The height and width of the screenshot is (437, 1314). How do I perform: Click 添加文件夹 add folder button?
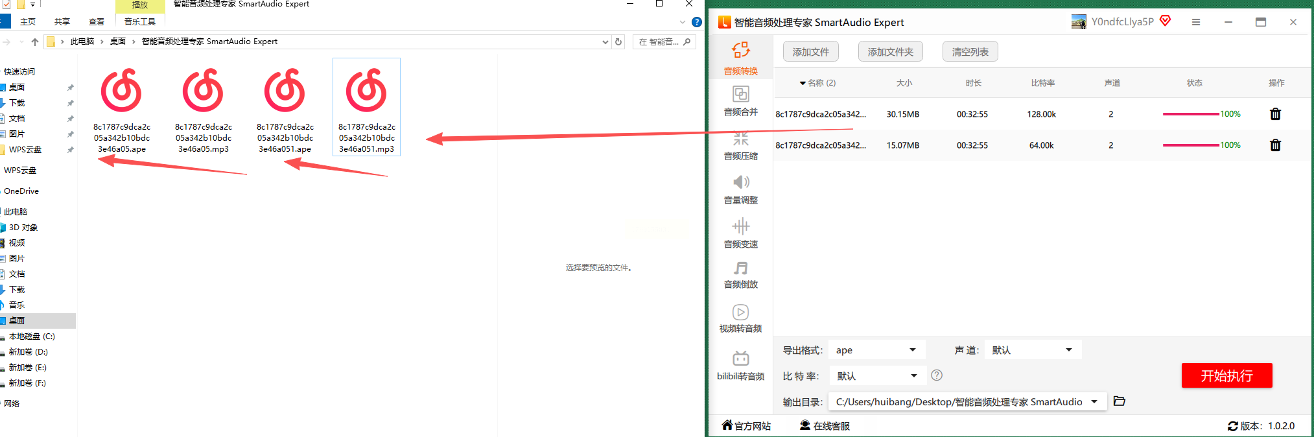pos(890,52)
